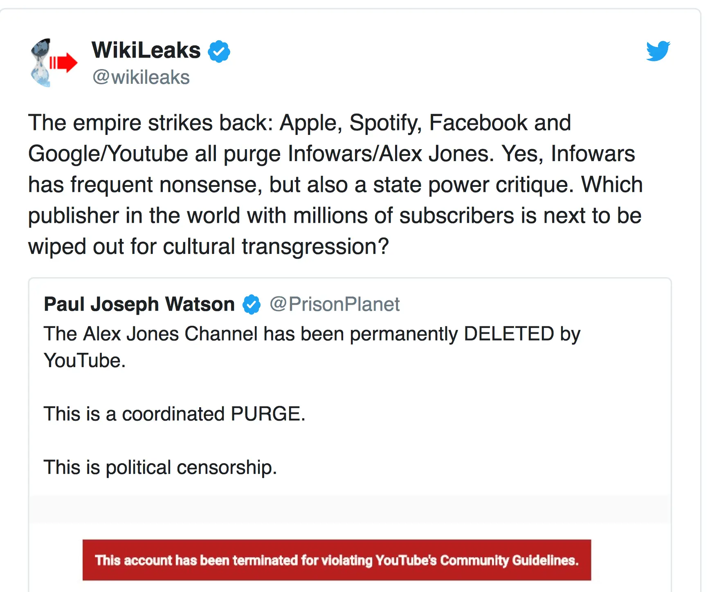
Task: Click the gray strip above the red banner
Action: click(x=350, y=509)
